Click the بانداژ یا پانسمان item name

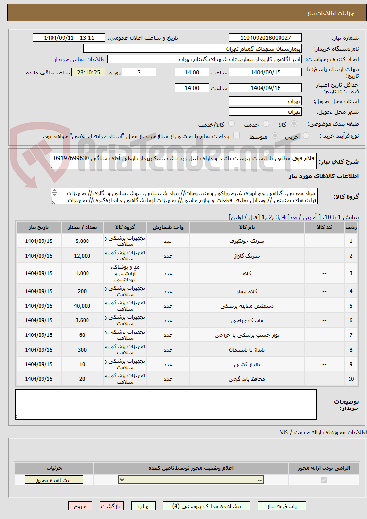247,350
